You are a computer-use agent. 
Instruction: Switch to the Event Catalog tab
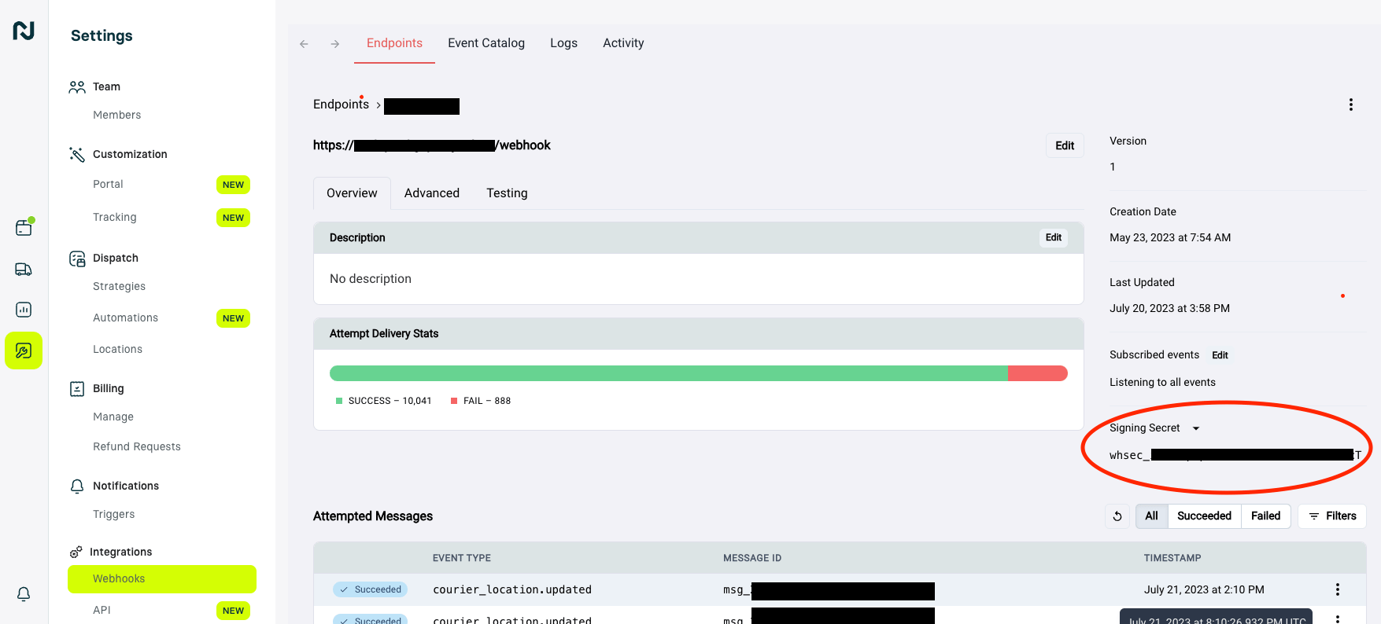(x=486, y=43)
